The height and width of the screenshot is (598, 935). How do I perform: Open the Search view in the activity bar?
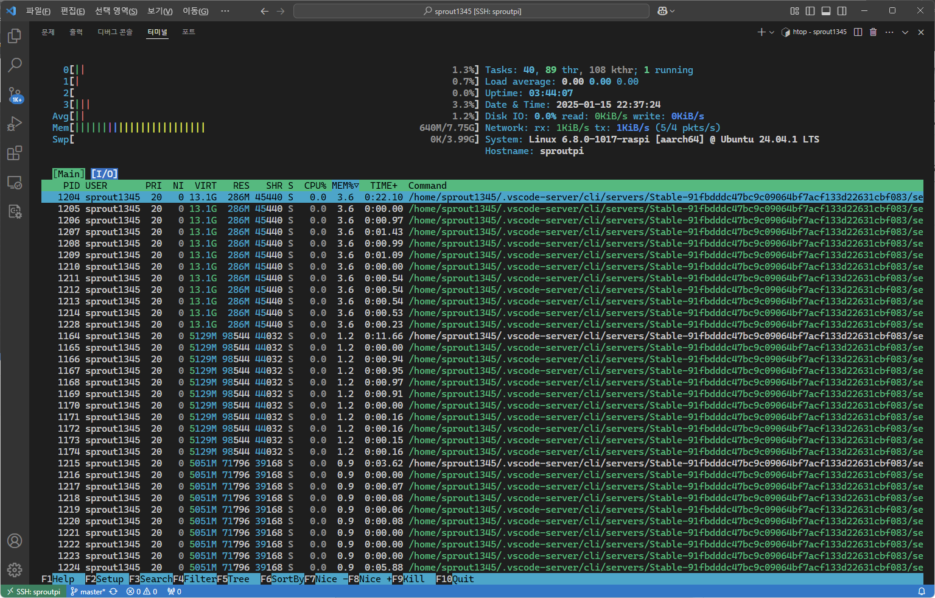pos(15,65)
